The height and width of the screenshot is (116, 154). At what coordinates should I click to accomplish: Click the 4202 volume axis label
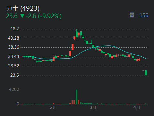[x=14, y=89]
